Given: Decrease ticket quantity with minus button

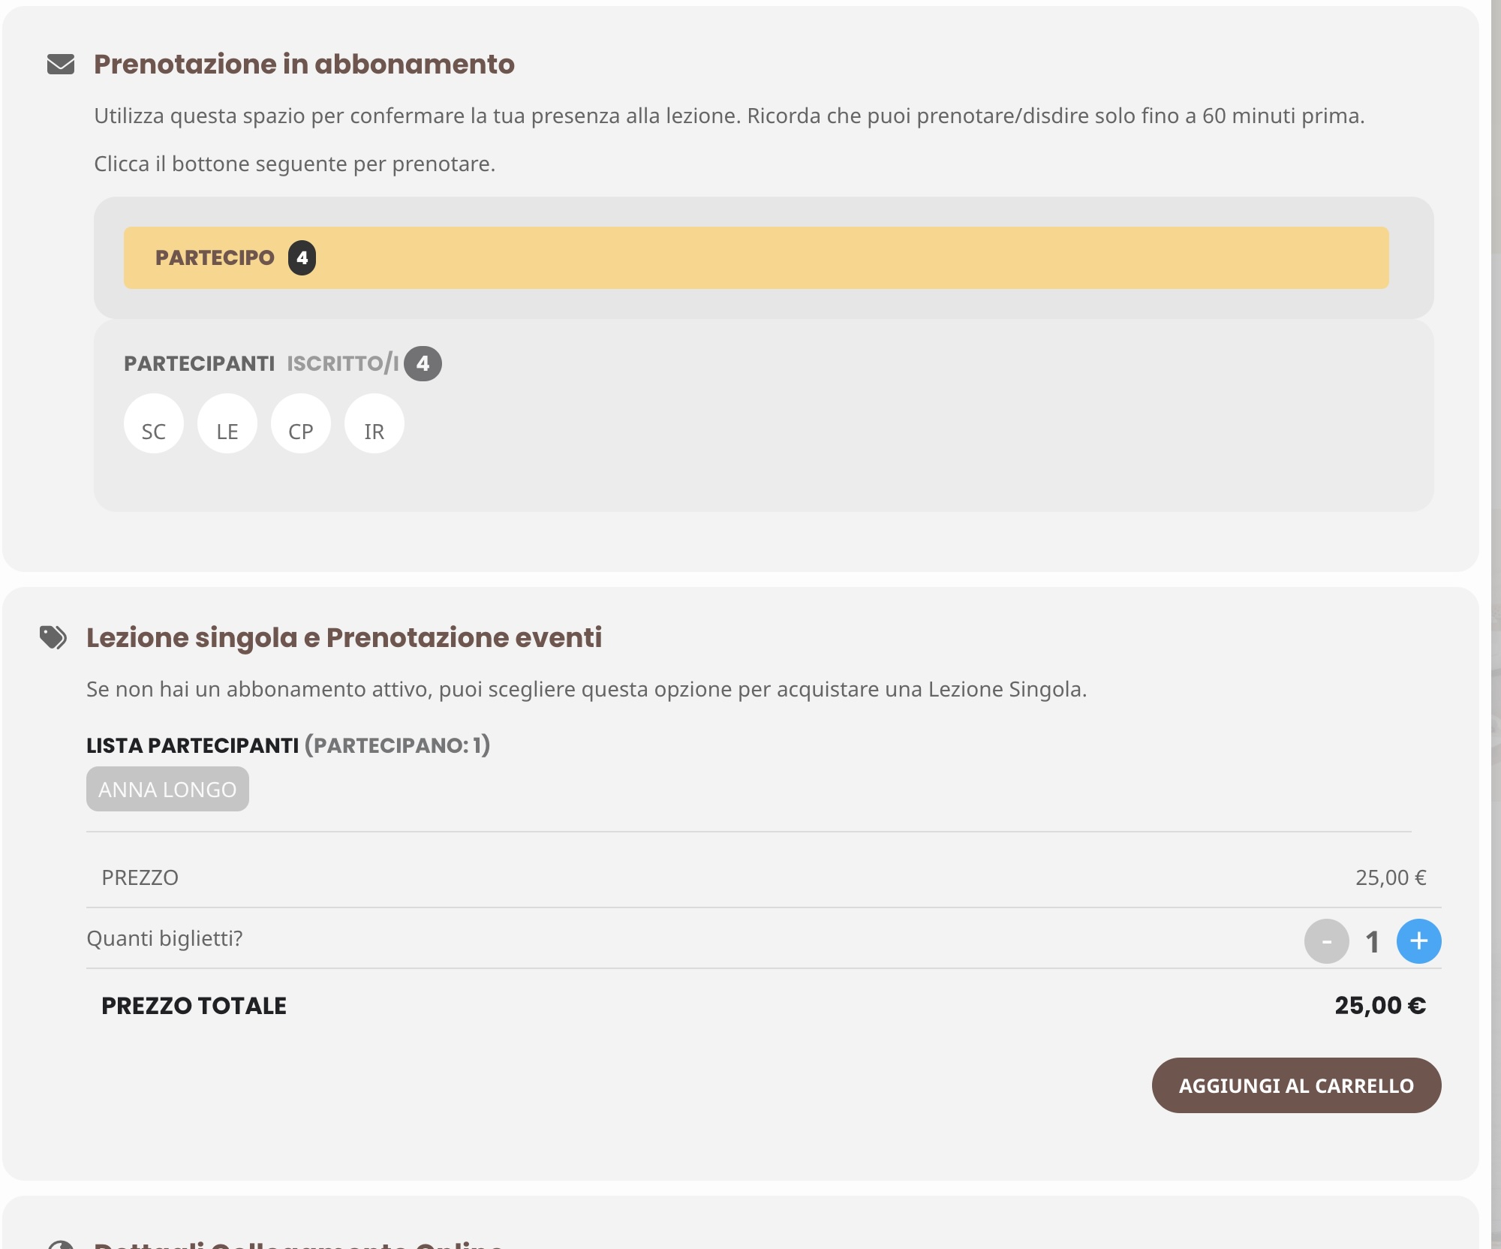Looking at the screenshot, I should tap(1327, 941).
